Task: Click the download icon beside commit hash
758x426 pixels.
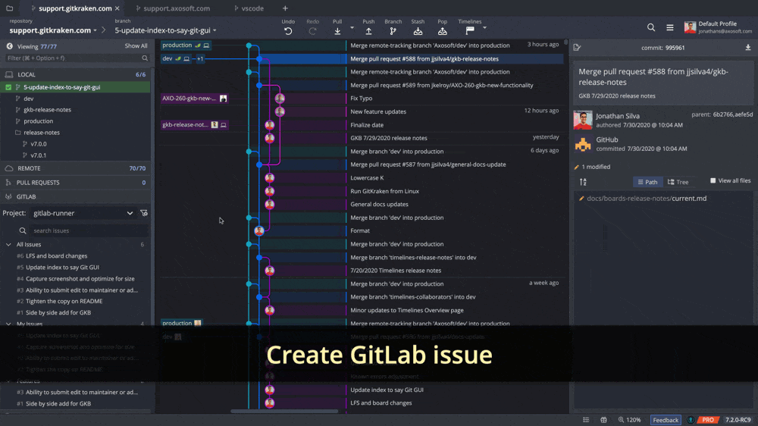Action: pos(748,48)
